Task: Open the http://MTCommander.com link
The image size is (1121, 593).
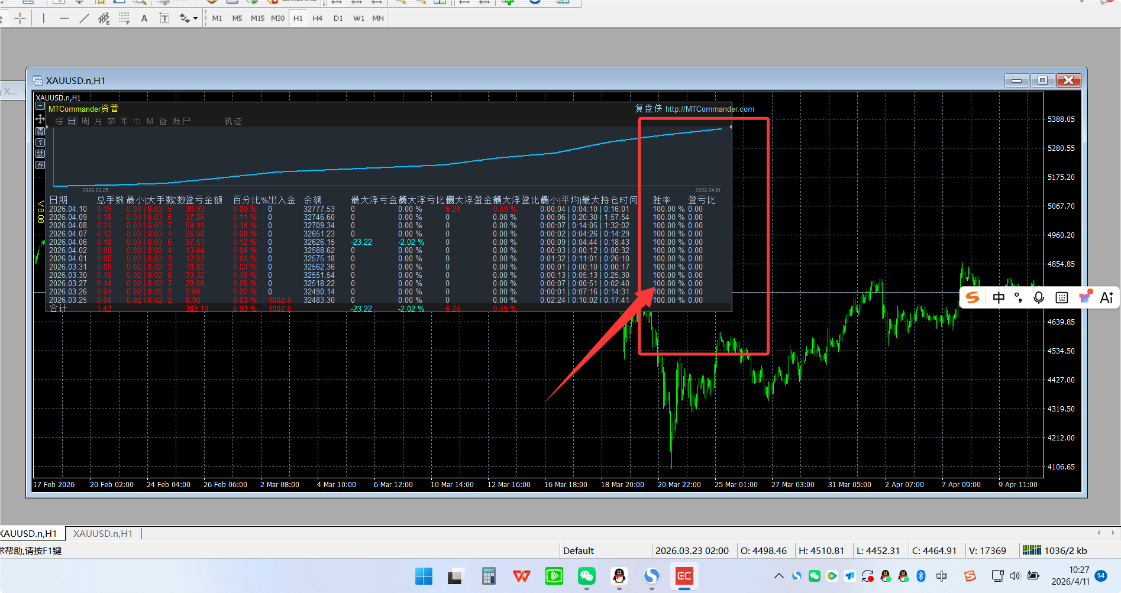Action: pos(709,109)
